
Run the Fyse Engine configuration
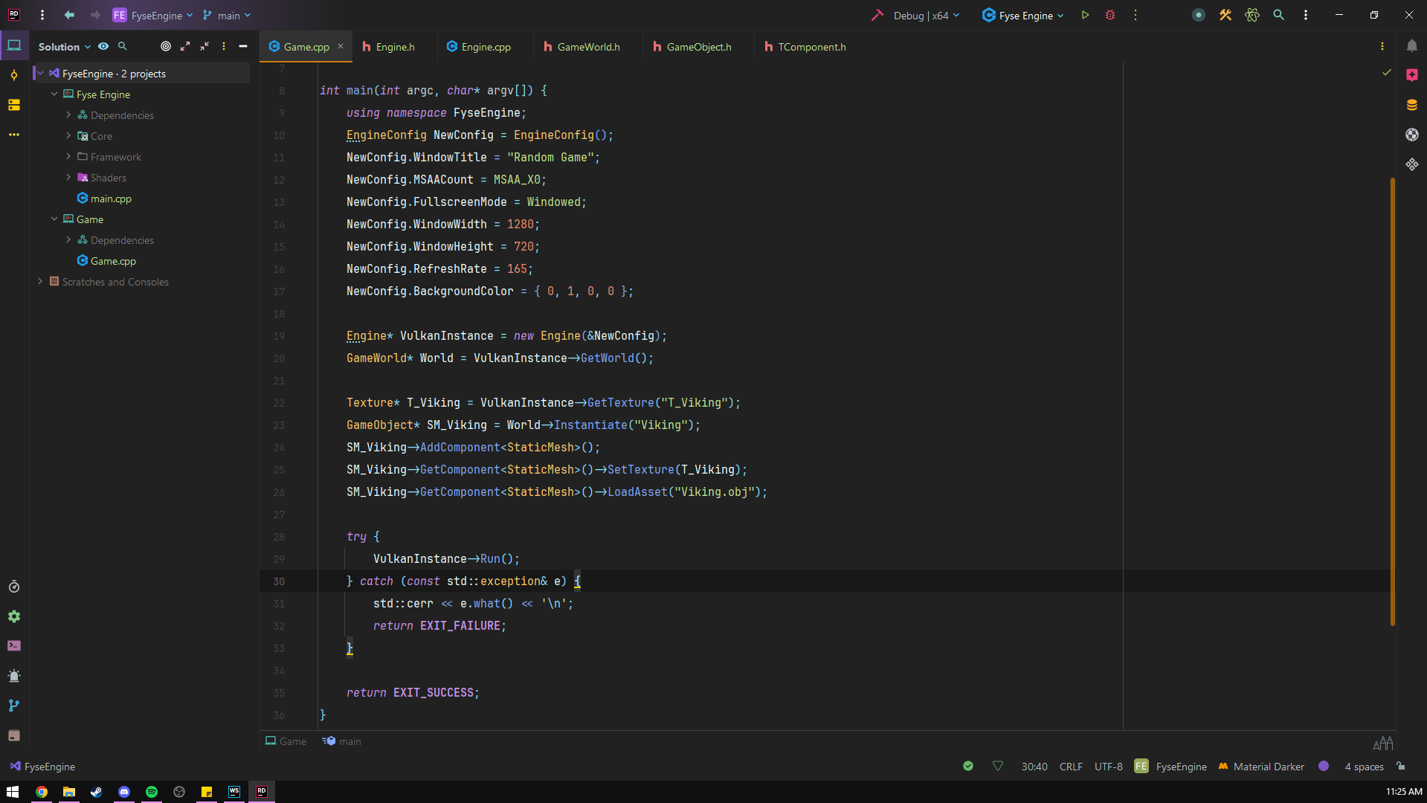[x=1085, y=15]
